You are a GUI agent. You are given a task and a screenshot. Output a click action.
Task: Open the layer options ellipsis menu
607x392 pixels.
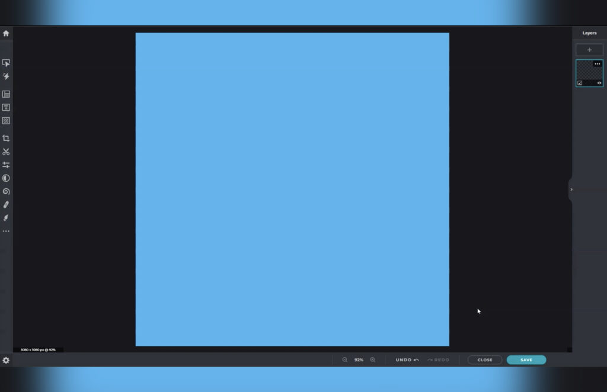pyautogui.click(x=598, y=63)
